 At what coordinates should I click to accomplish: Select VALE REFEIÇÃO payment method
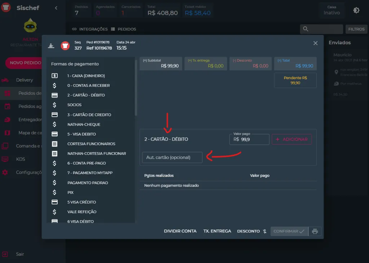pyautogui.click(x=91, y=212)
